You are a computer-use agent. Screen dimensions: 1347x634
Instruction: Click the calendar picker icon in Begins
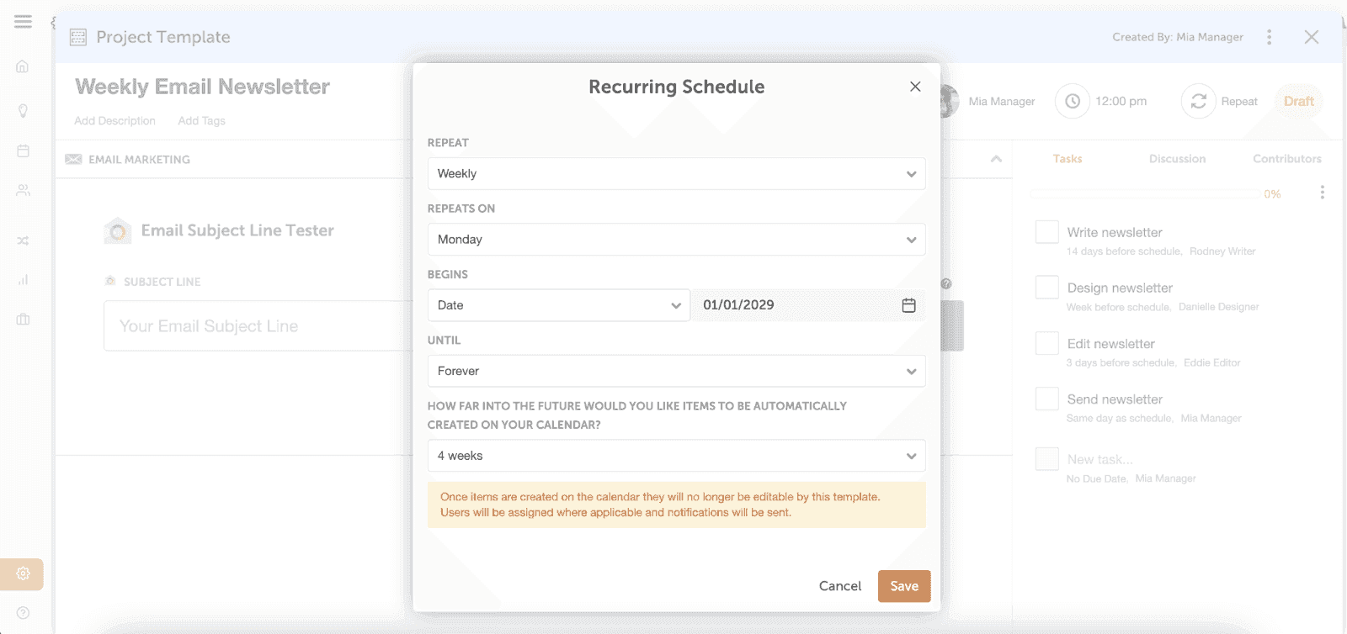tap(908, 305)
